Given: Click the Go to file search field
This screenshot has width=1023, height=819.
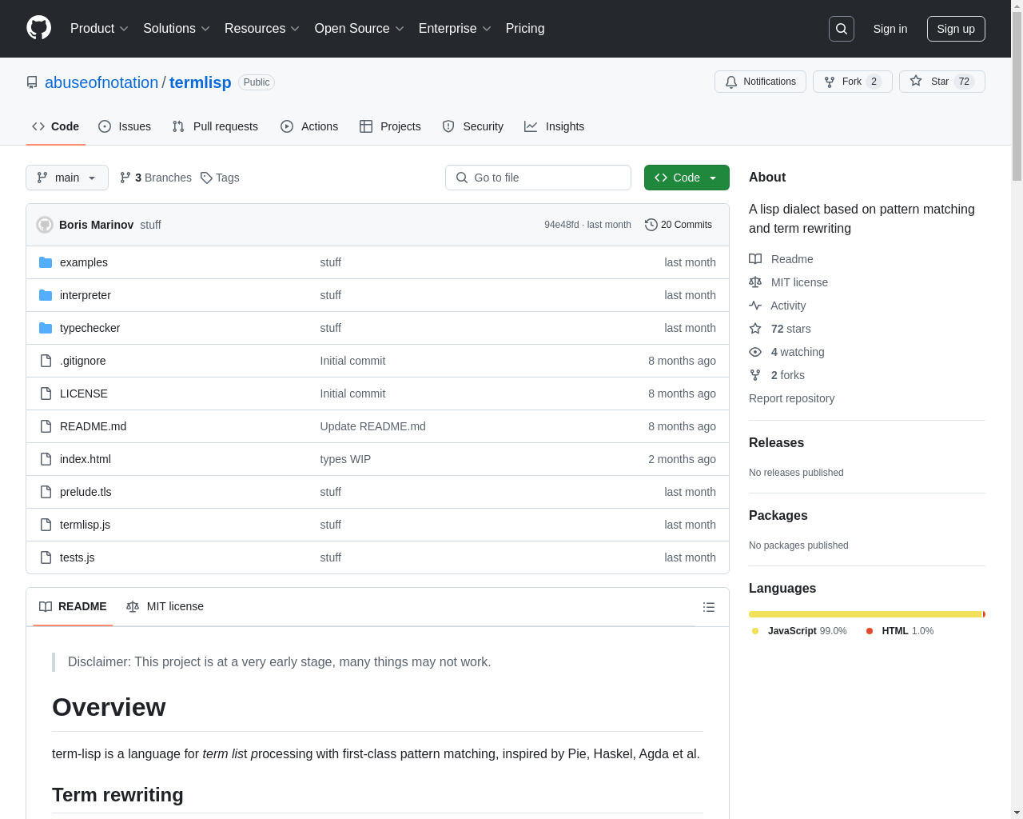Looking at the screenshot, I should 538,178.
